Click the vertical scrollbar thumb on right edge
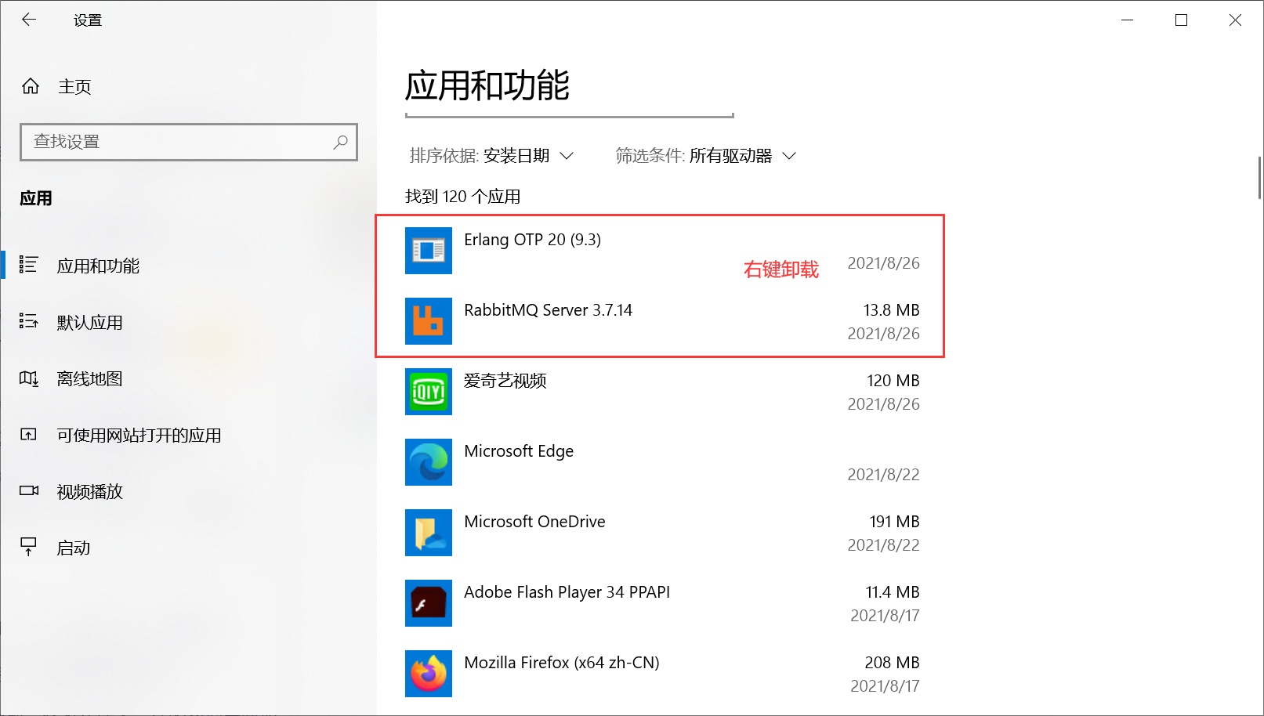The height and width of the screenshot is (716, 1264). 1259,178
